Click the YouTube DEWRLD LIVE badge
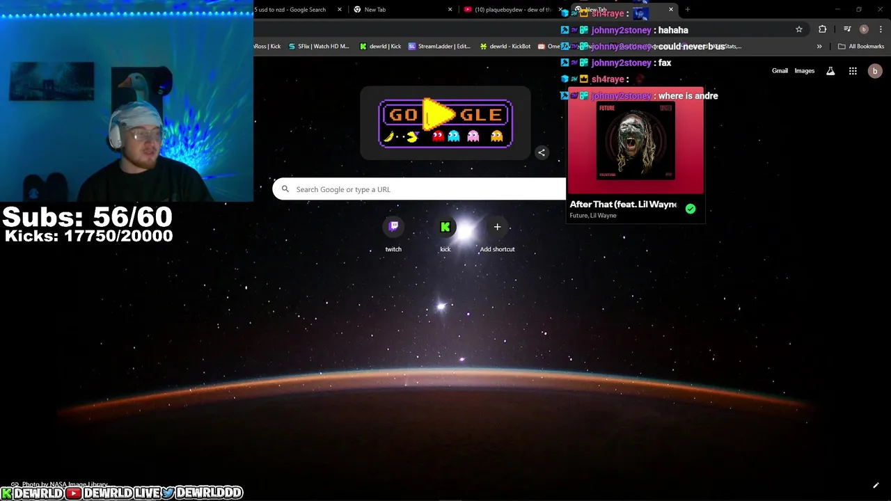This screenshot has height=501, width=891. pyautogui.click(x=114, y=493)
